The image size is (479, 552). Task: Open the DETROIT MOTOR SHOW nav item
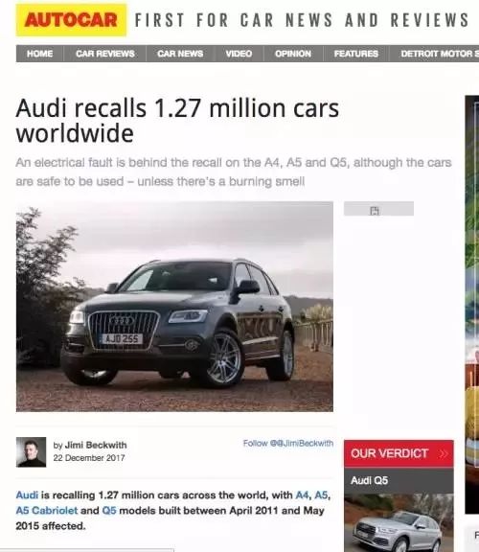coord(434,54)
